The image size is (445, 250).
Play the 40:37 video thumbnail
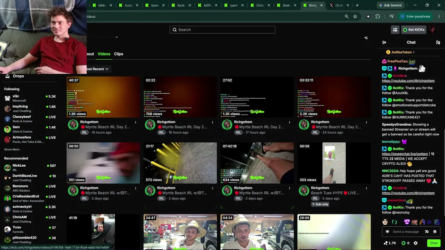(103, 97)
